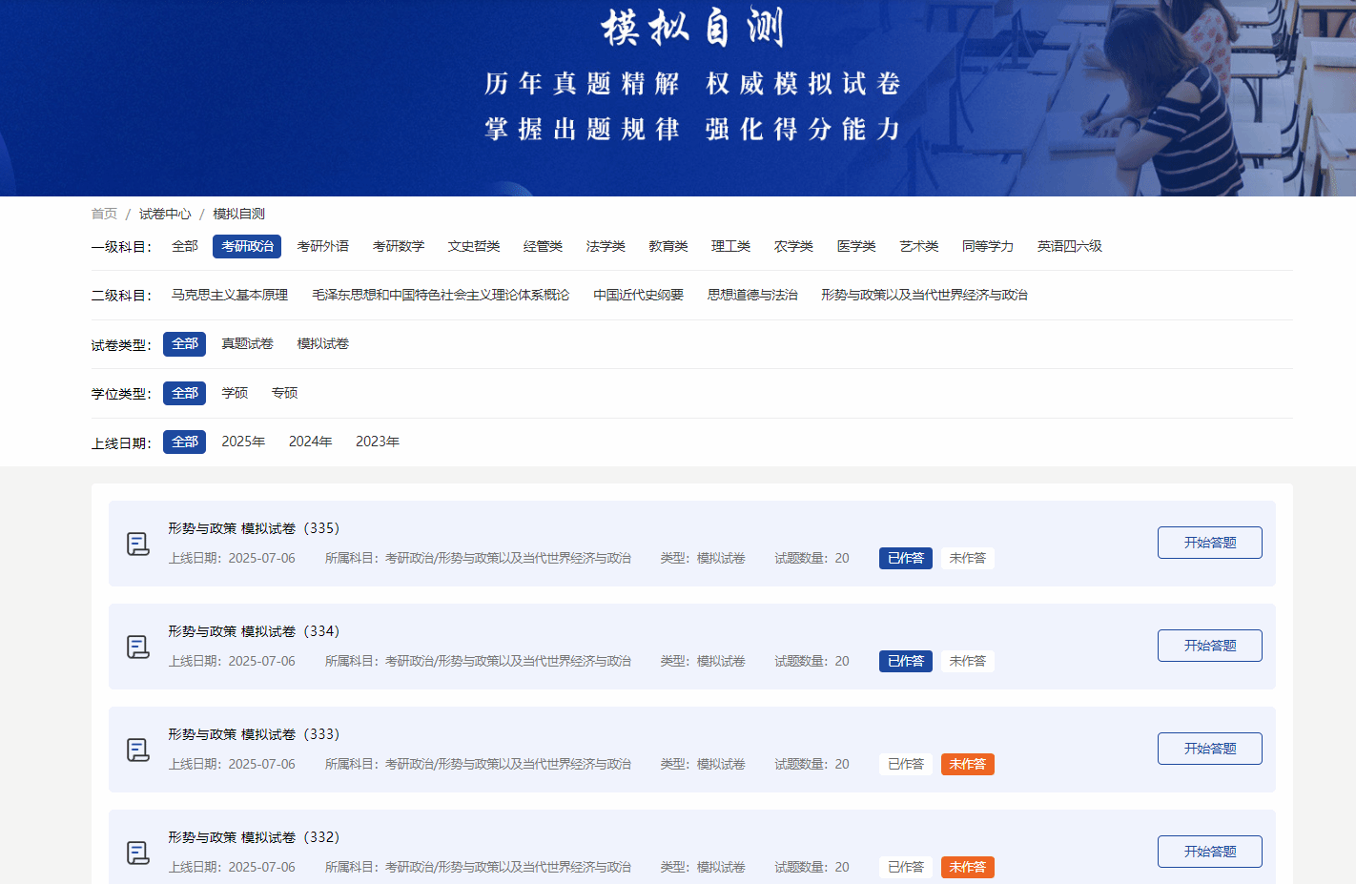Toggle 未作答 status on exam 335

[967, 558]
